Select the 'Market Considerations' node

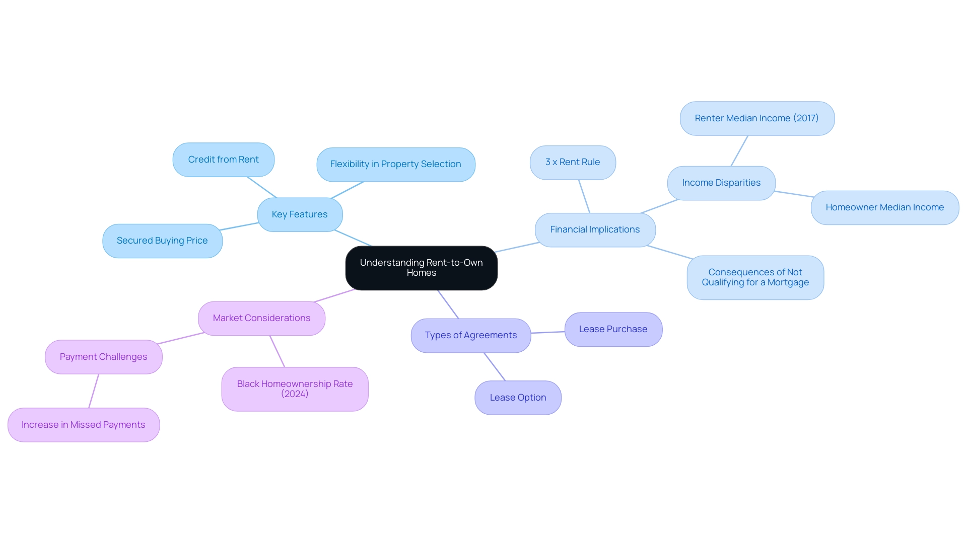262,318
